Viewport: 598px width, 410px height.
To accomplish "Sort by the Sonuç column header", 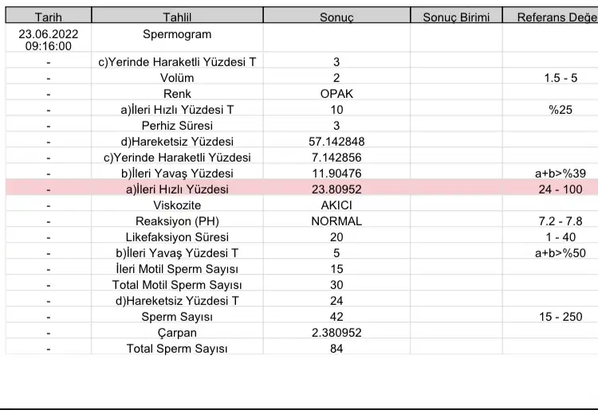I will [336, 16].
